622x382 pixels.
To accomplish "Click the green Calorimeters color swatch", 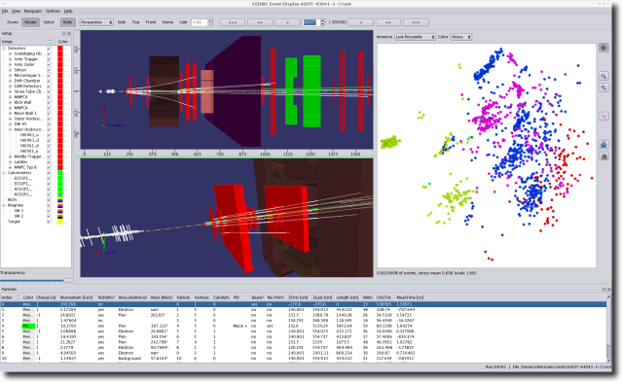I will click(x=60, y=173).
